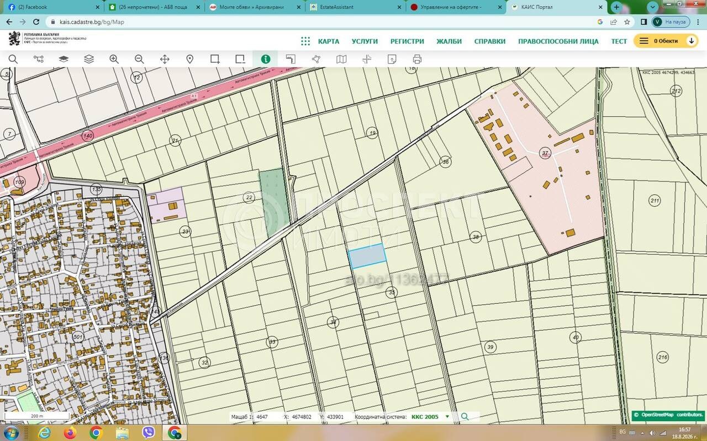The image size is (707, 441).
Task: Click the Y coordinate value 433901
Action: click(x=335, y=417)
